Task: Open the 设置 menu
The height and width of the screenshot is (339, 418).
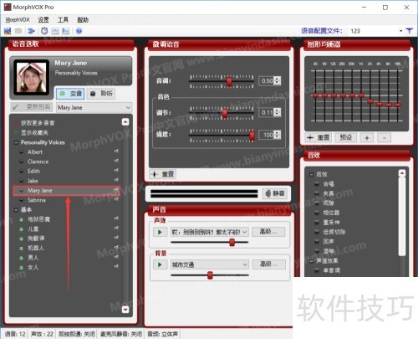Action: click(x=43, y=20)
